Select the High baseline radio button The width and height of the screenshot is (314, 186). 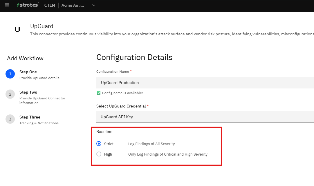pos(99,154)
